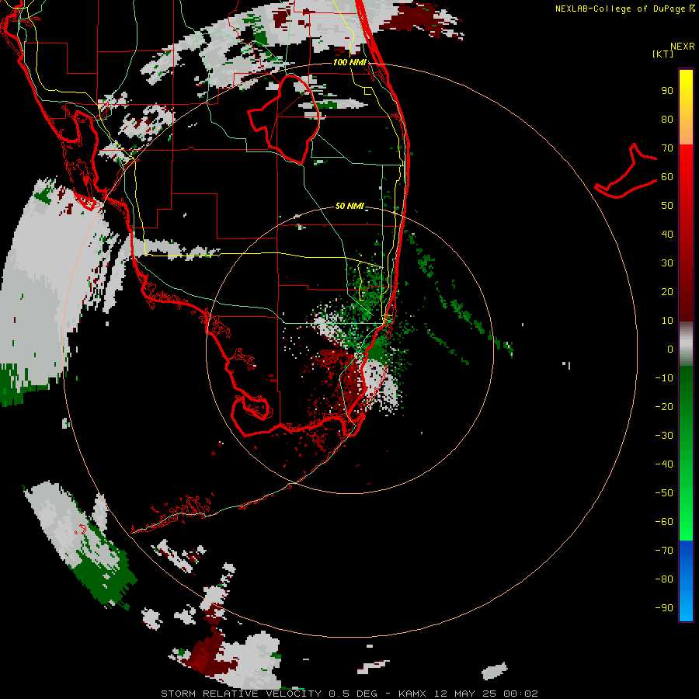The image size is (699, 699).
Task: Click the -40 scale value
Action: click(x=664, y=464)
